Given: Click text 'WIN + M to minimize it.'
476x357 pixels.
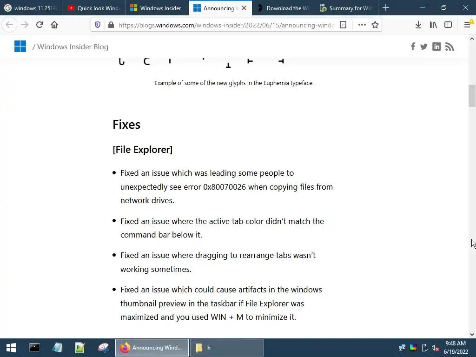Looking at the screenshot, I should point(253,317).
